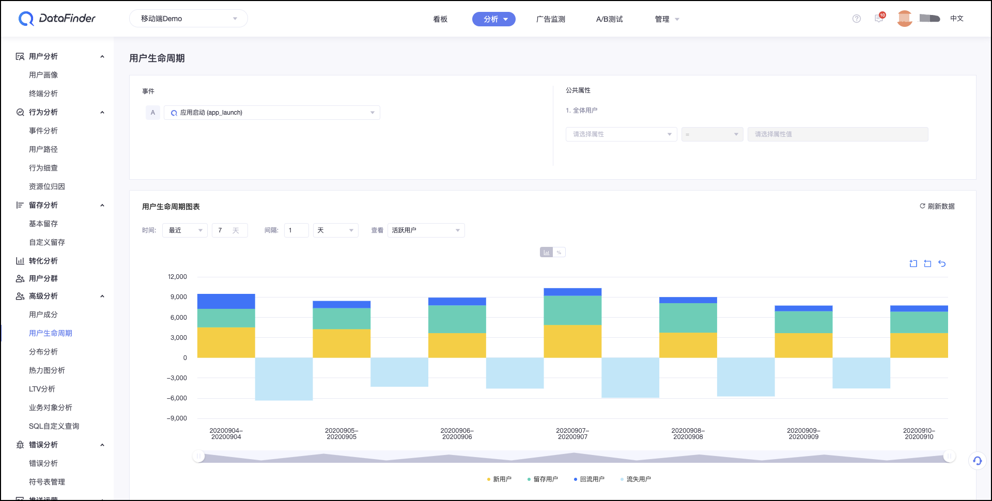992x501 pixels.
Task: Click the chart restore undo icon
Action: point(942,263)
